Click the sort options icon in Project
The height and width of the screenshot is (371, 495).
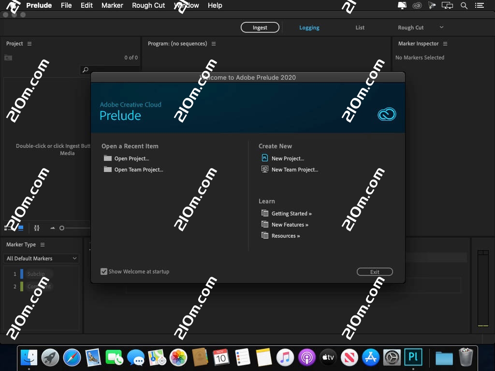pos(37,228)
